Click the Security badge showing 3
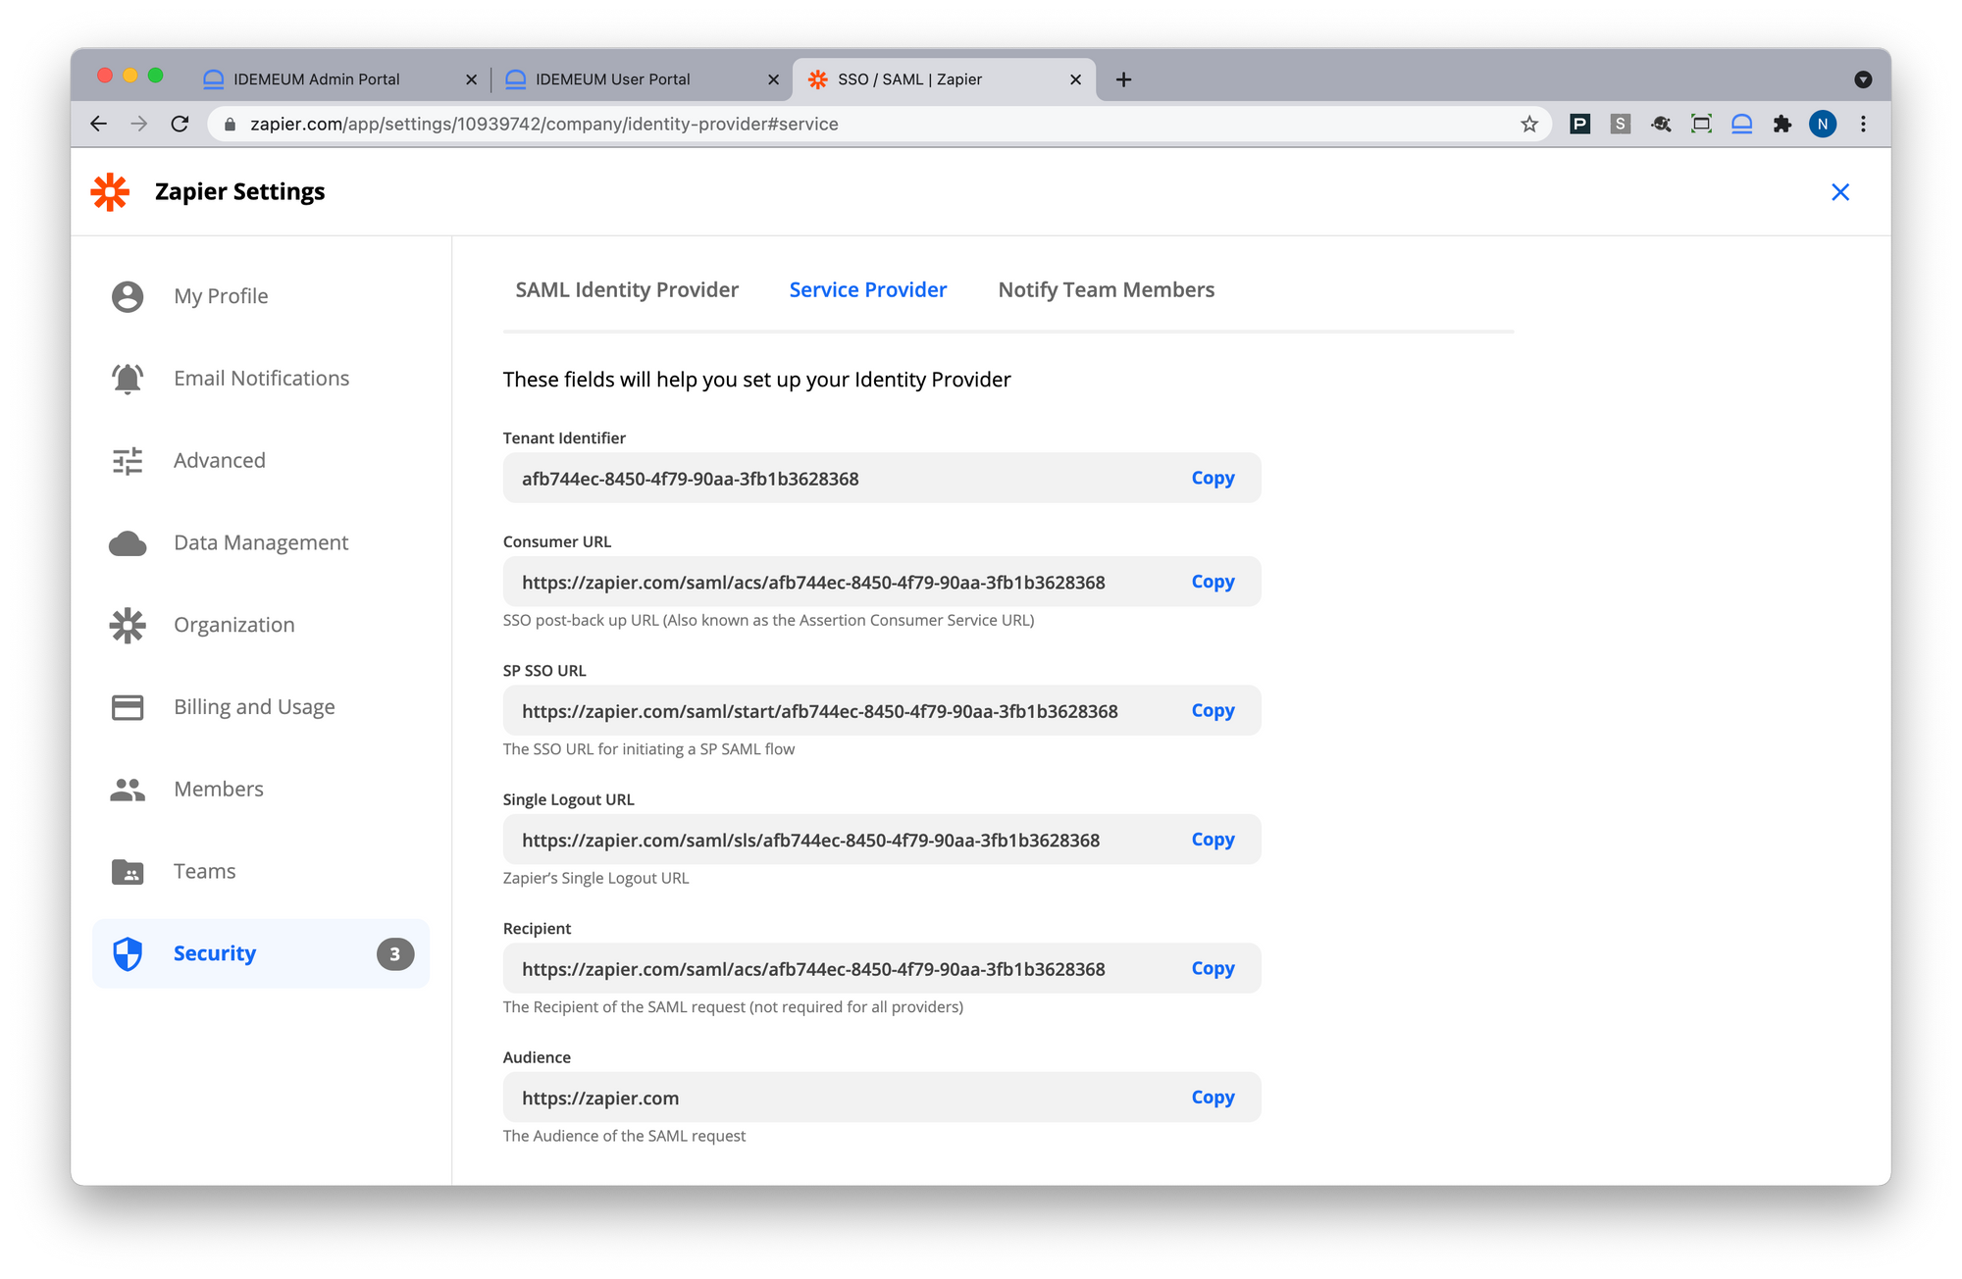Screen dimensions: 1962x1279 coord(395,954)
